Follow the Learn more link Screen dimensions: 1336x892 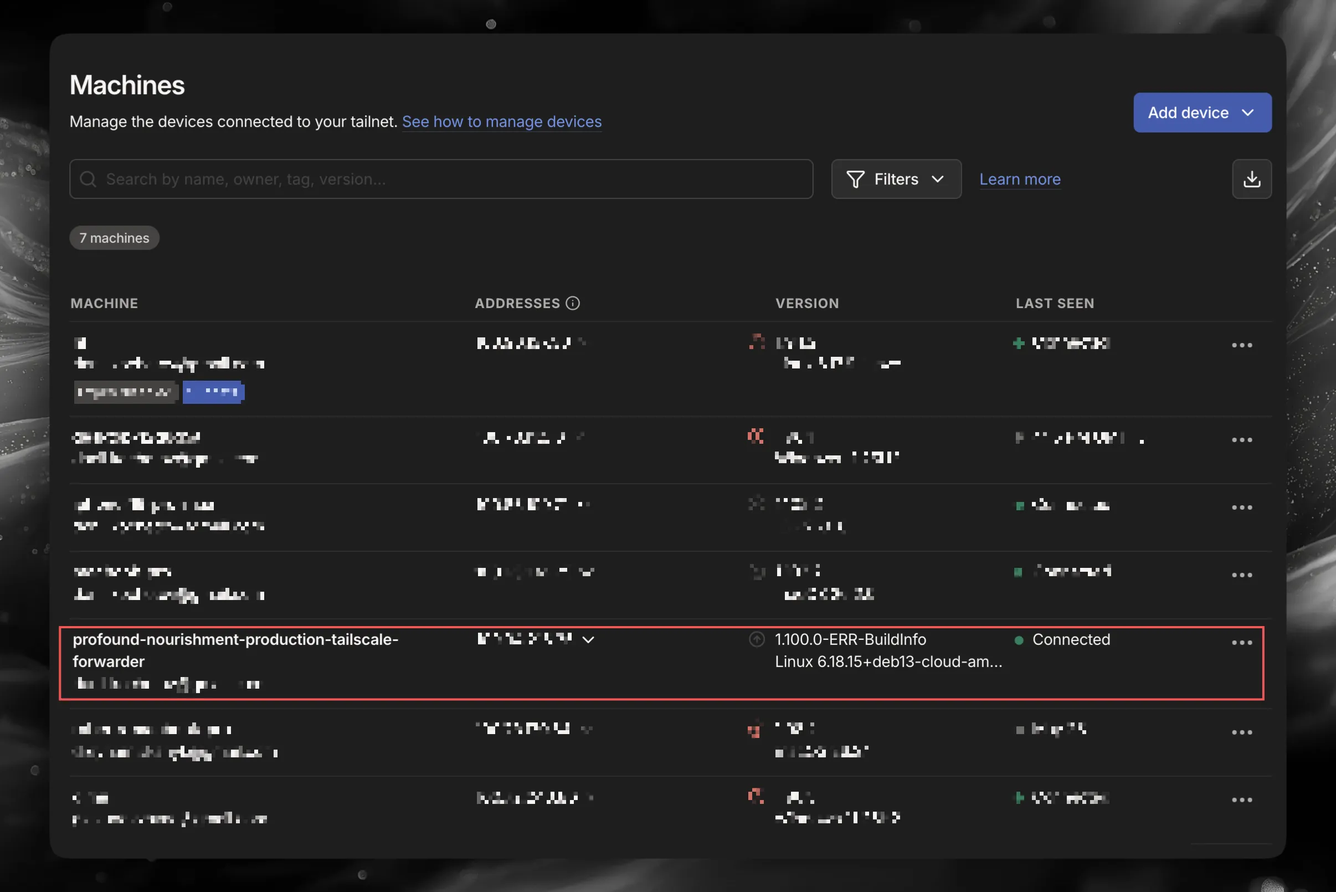[1019, 179]
